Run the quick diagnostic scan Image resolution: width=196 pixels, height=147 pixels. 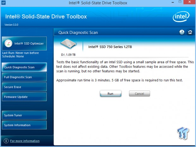(x=111, y=94)
